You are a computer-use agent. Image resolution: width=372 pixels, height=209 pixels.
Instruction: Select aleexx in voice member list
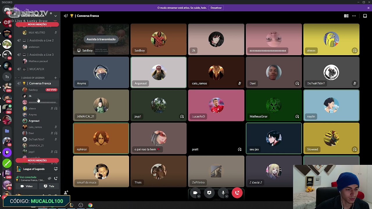click(x=40, y=109)
